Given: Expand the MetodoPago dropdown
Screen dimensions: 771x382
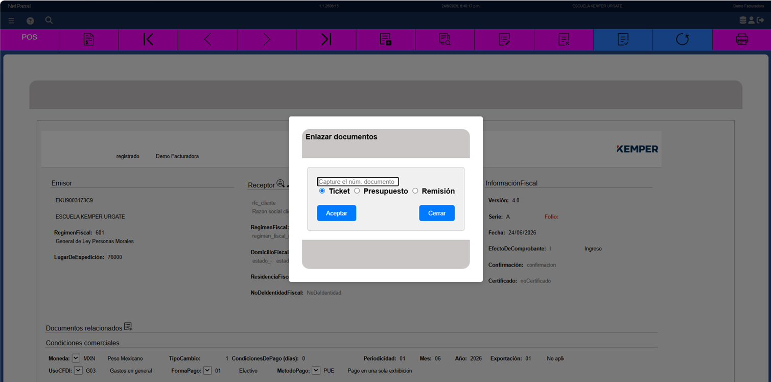Looking at the screenshot, I should coord(316,370).
